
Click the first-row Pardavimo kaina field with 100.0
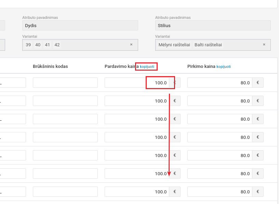[137, 83]
